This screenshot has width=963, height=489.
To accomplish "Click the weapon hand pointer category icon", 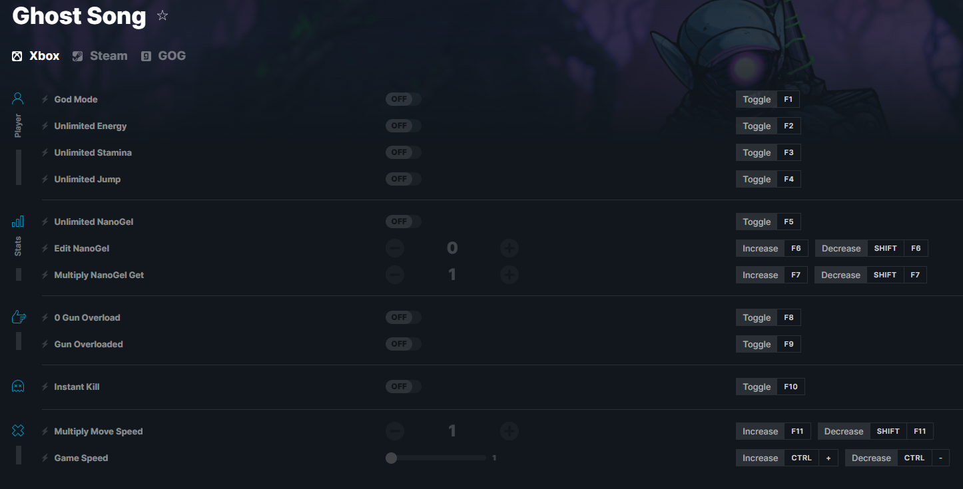I will click(x=19, y=317).
